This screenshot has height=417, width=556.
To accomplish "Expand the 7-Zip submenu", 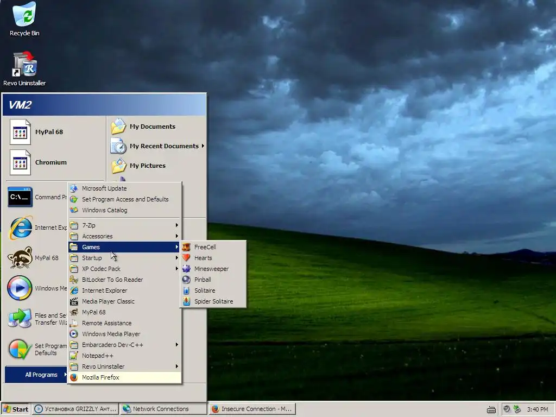I will [125, 225].
